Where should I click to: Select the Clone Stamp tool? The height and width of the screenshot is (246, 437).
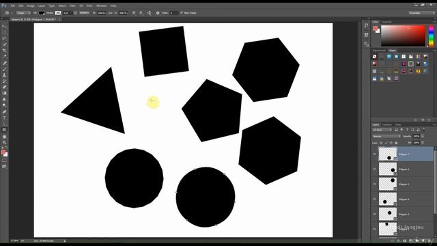pos(4,75)
